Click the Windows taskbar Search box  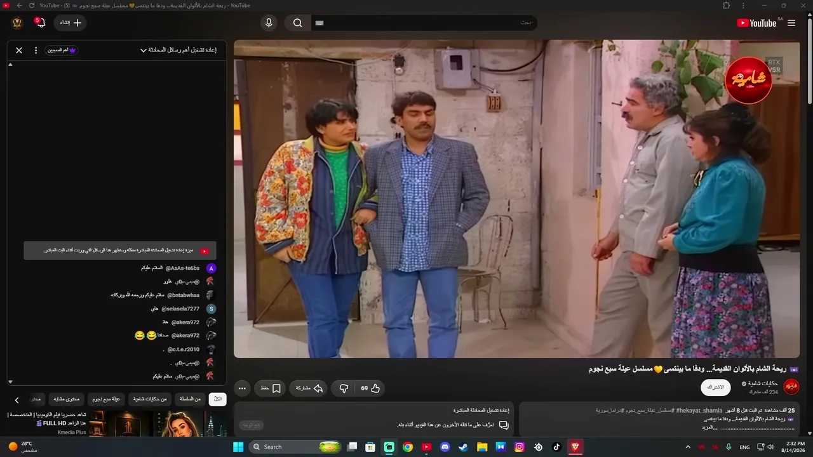pos(296,447)
